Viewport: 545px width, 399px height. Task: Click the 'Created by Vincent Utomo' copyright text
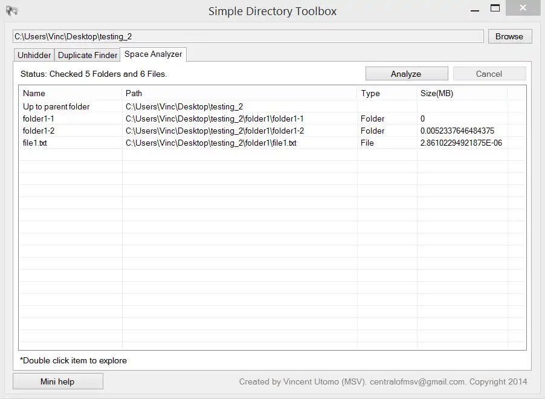[x=383, y=381]
